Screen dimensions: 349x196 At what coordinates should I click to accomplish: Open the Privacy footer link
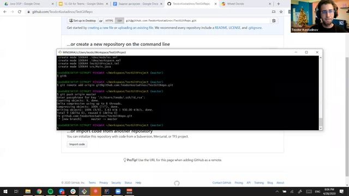pos(104,183)
